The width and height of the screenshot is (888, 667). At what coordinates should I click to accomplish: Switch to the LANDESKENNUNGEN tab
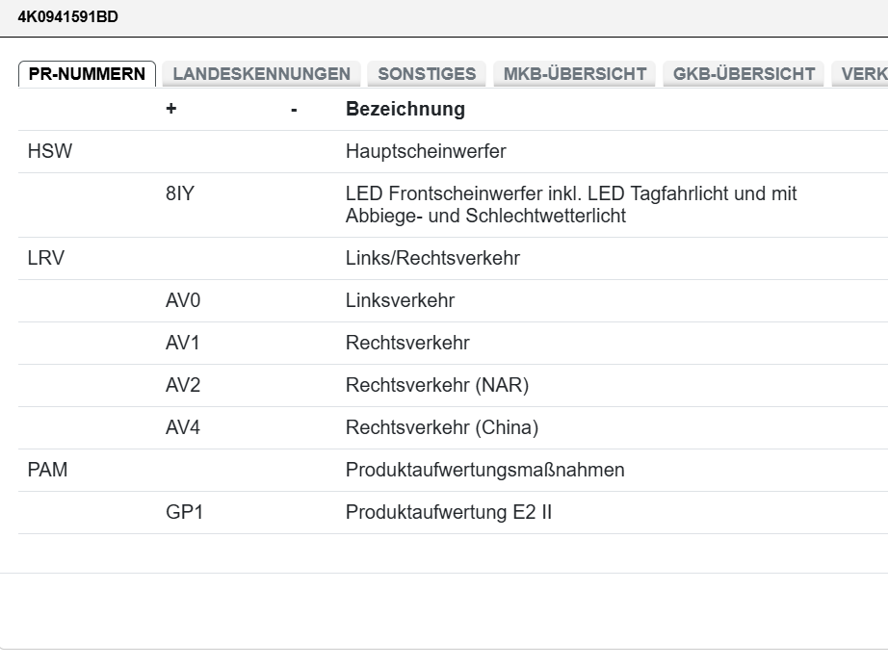pyautogui.click(x=261, y=74)
